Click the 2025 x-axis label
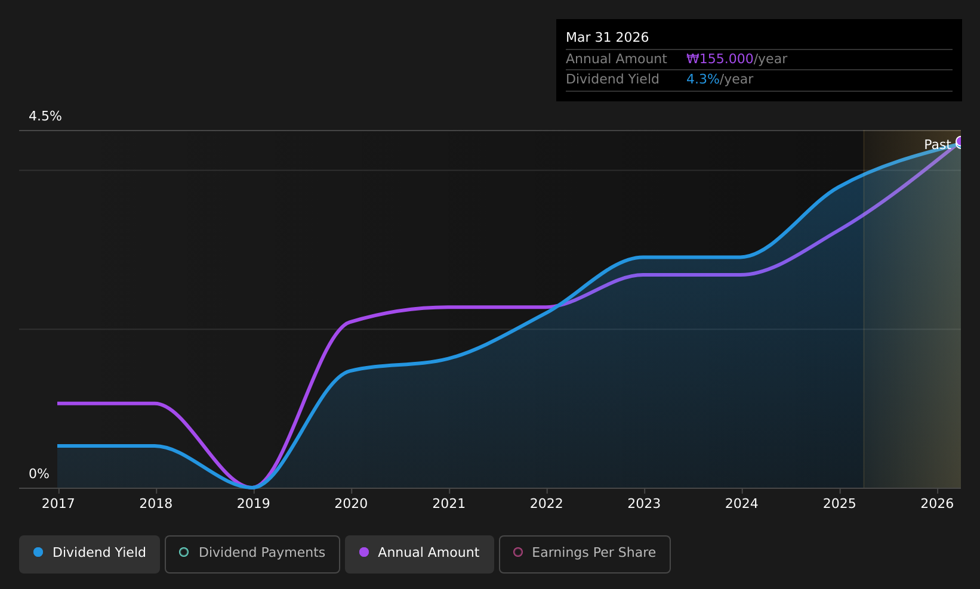This screenshot has width=980, height=589. click(840, 504)
